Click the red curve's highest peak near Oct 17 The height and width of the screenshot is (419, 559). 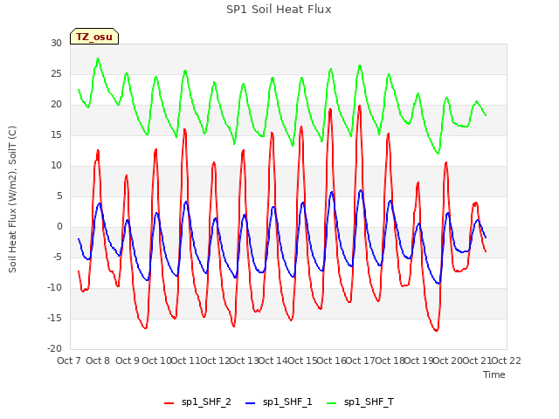(360, 106)
